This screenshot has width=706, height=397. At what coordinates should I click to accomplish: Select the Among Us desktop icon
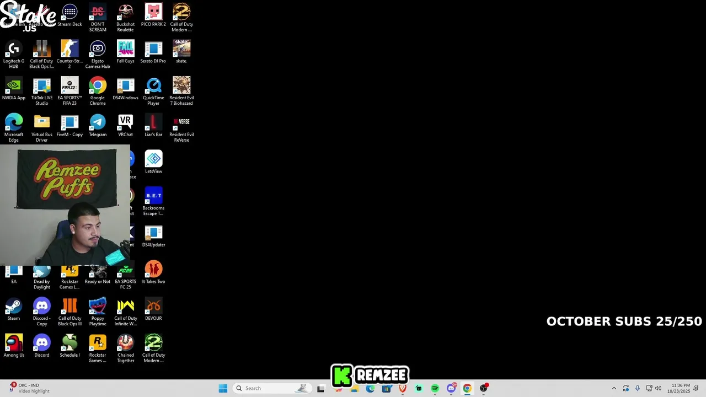[14, 346]
